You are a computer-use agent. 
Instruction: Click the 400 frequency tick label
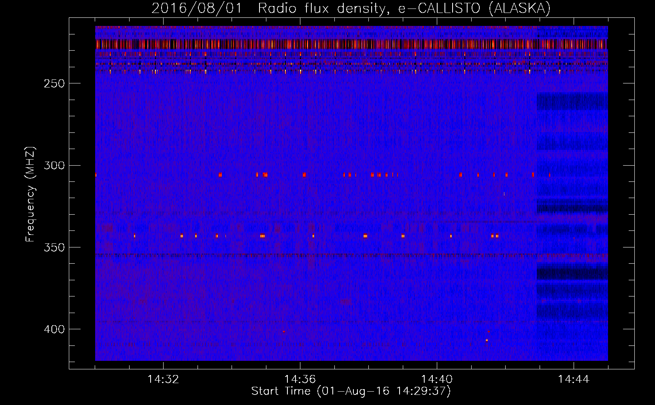(54, 329)
